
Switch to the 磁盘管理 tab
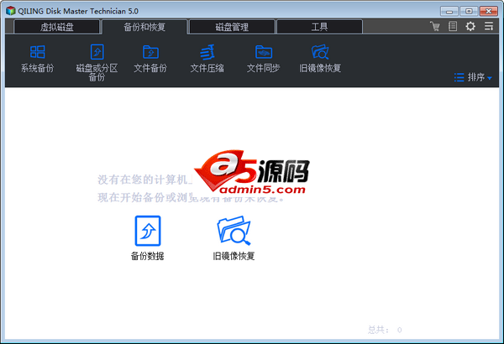[x=232, y=27]
